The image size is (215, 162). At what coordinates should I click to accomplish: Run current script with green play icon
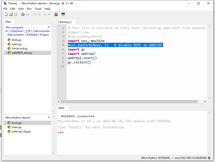coord(23,14)
